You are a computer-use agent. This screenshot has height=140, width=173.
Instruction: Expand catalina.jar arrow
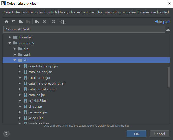[x=20, y=95]
